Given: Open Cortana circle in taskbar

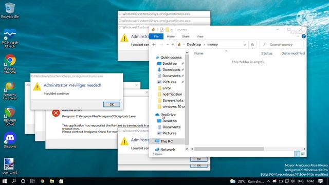Looking at the screenshot, I should click(23, 181).
